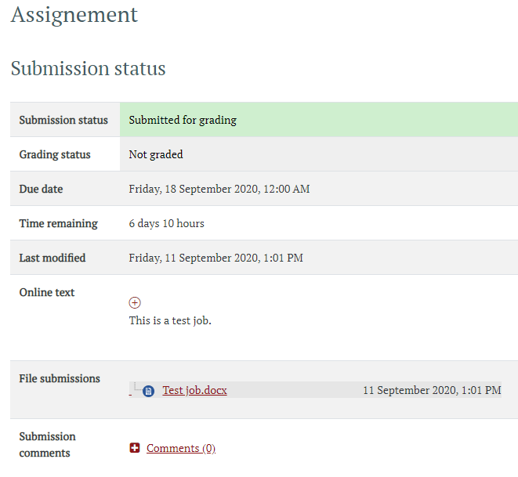Click the 'This is a test job.' online text
518x477 pixels.
[x=170, y=320]
